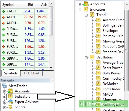
Task: Expand Scripts node in Navigator
Action: (x=4, y=107)
